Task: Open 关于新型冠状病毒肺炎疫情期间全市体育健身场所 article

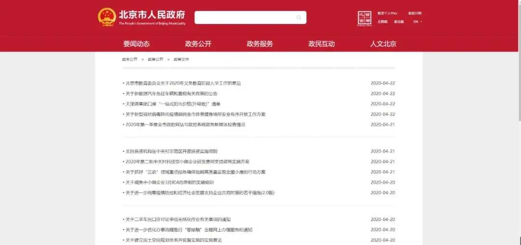Action: (195, 114)
